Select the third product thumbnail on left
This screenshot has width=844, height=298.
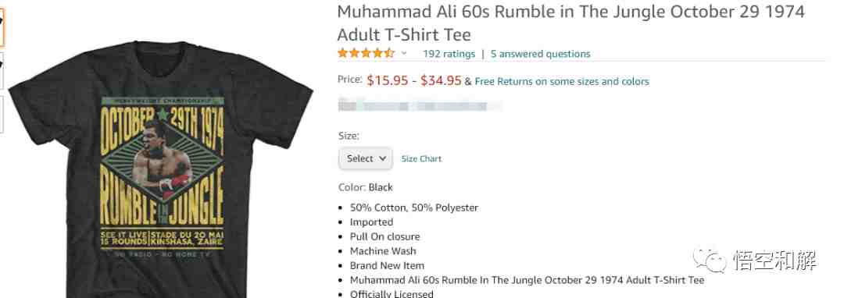[x=2, y=114]
